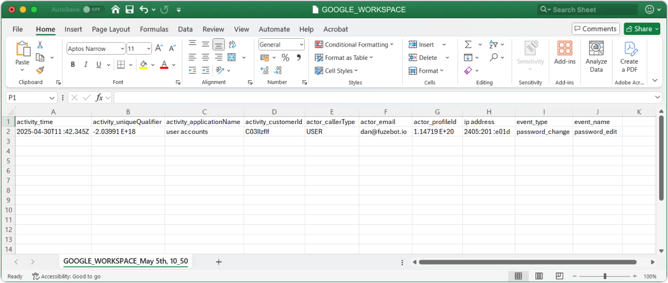Open Sort and Filter icon
Viewport: 668px width, 283px height.
(x=493, y=44)
